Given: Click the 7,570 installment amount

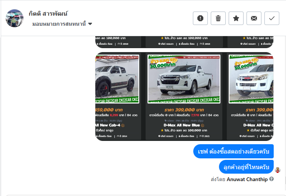Looking at the screenshot, I should (195, 115).
